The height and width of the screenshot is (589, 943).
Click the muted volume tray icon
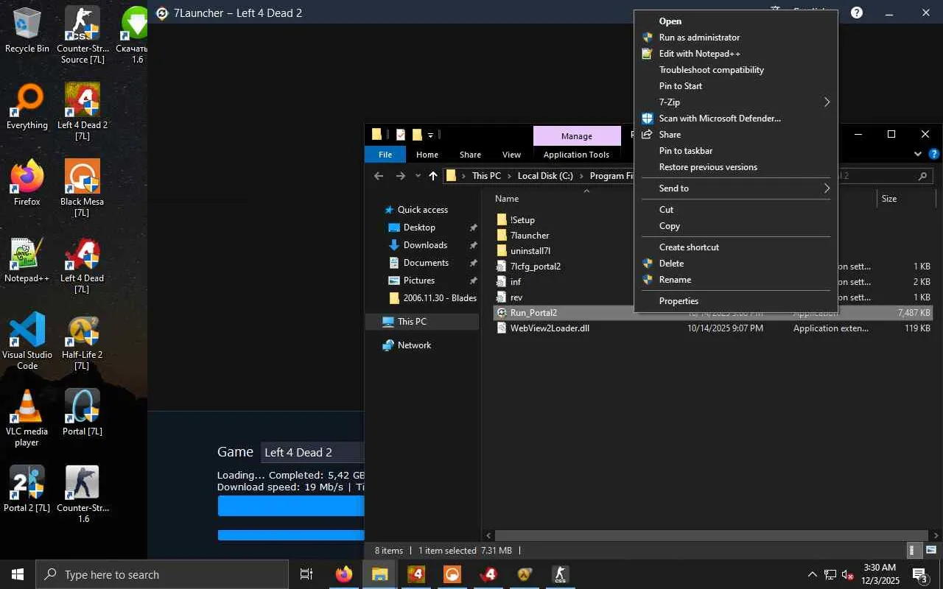click(847, 574)
